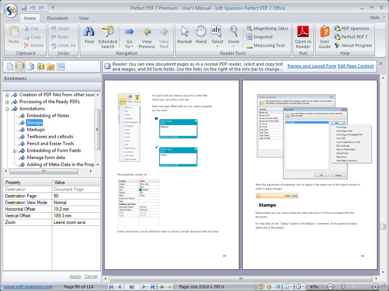
Task: Click the Perfect PDF 7 help item
Action: [x=351, y=37]
